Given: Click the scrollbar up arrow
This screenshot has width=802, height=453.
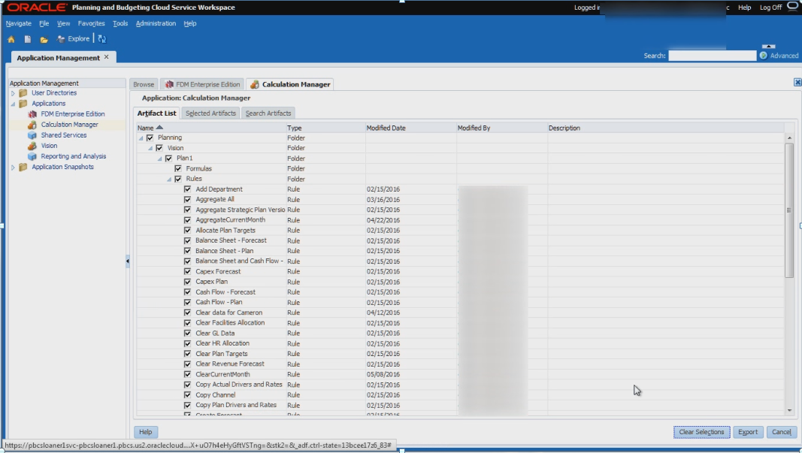Looking at the screenshot, I should point(789,138).
